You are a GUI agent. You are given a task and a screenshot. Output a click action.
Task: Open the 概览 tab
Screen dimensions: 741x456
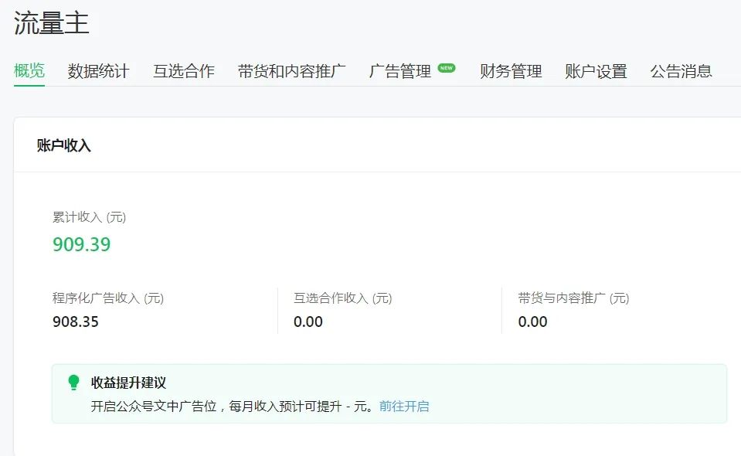coord(29,71)
